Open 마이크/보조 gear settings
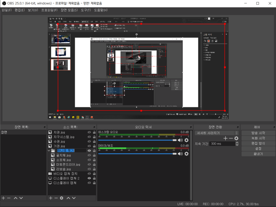The width and height of the screenshot is (276, 207). click(186, 154)
